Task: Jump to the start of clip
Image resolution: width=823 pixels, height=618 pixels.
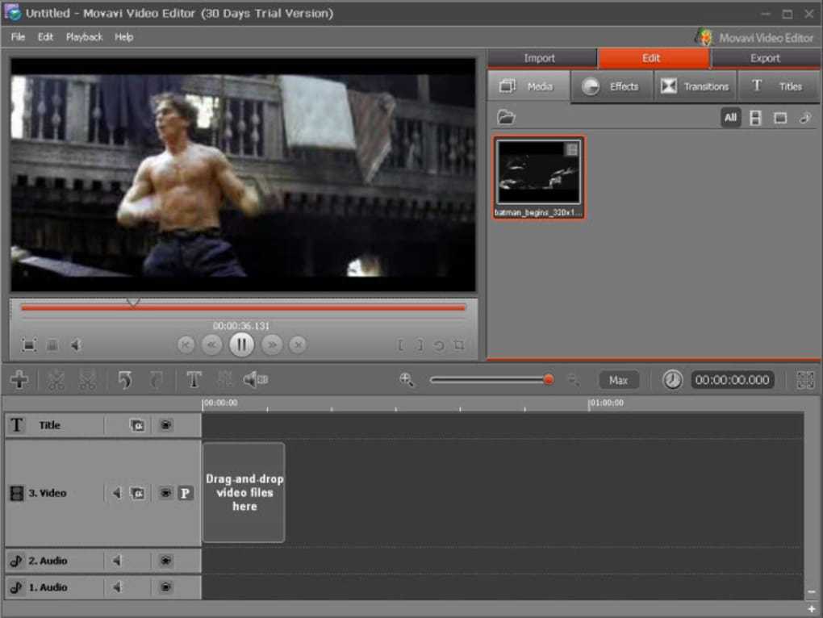Action: click(x=186, y=344)
